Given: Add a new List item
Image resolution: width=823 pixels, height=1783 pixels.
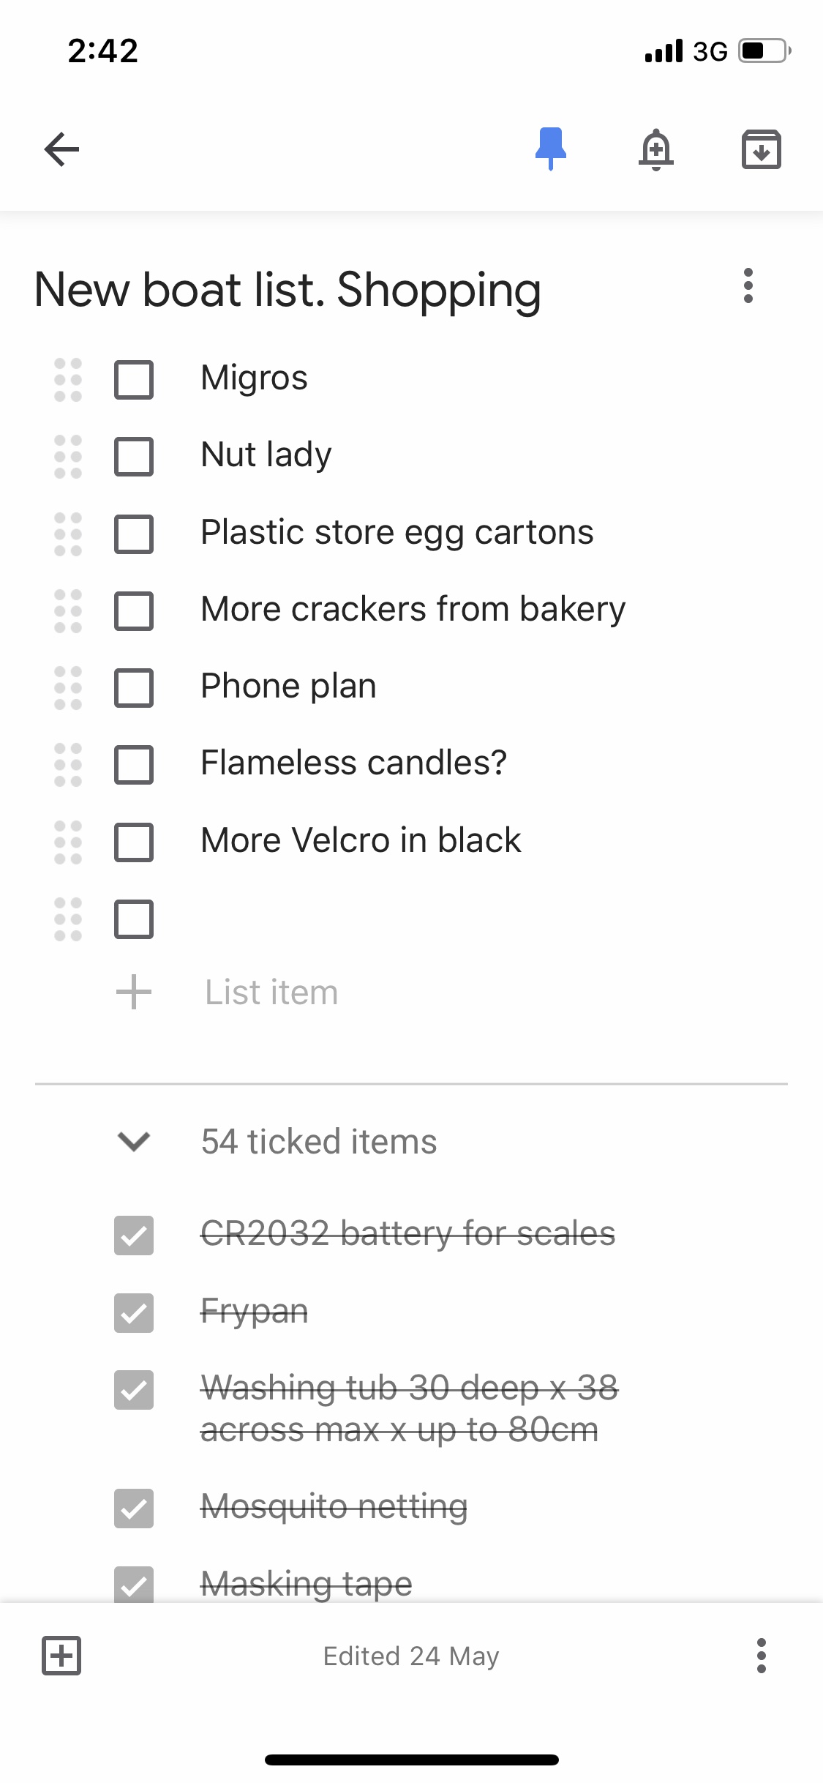Looking at the screenshot, I should coord(271,993).
